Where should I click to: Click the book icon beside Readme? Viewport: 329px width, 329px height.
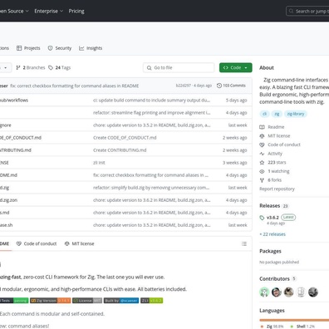262,127
